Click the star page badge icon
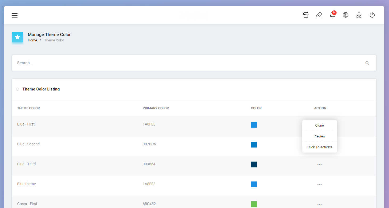Image resolution: width=389 pixels, height=208 pixels. point(17,37)
